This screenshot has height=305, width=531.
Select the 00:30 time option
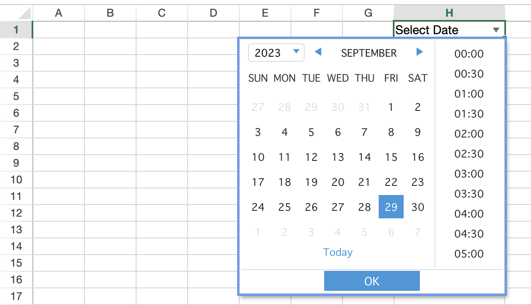tap(469, 74)
